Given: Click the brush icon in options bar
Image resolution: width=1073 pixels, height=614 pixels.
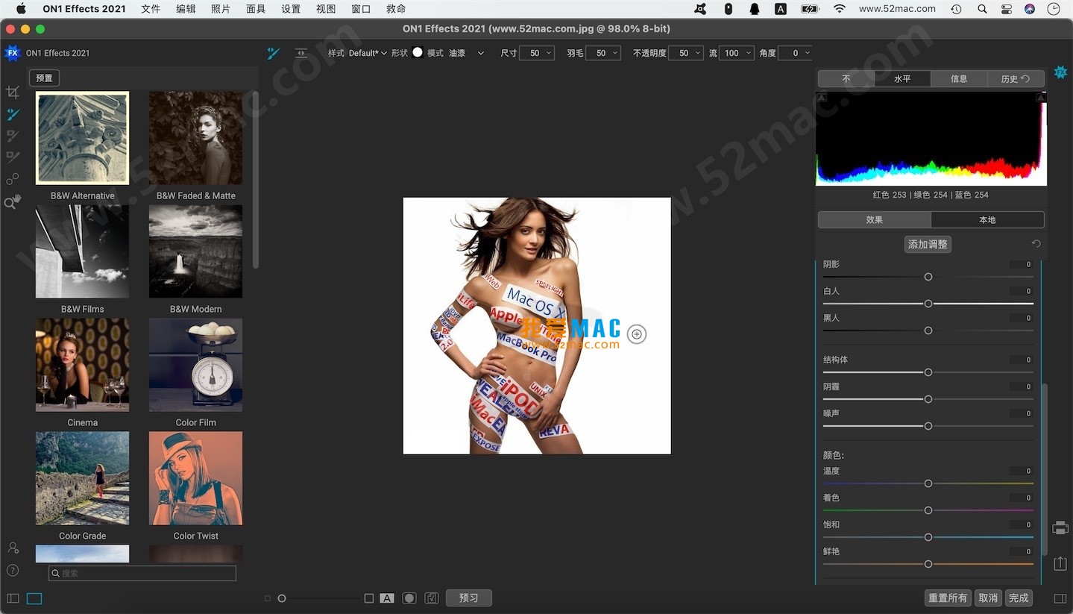Looking at the screenshot, I should 274,53.
